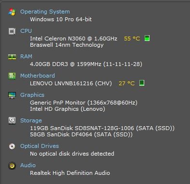Click the CPU chip icon
Screen dimensions: 190x184
[12, 31]
